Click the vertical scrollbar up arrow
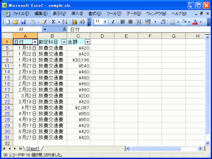Screen dimensions: 212x159 click(x=207, y=38)
